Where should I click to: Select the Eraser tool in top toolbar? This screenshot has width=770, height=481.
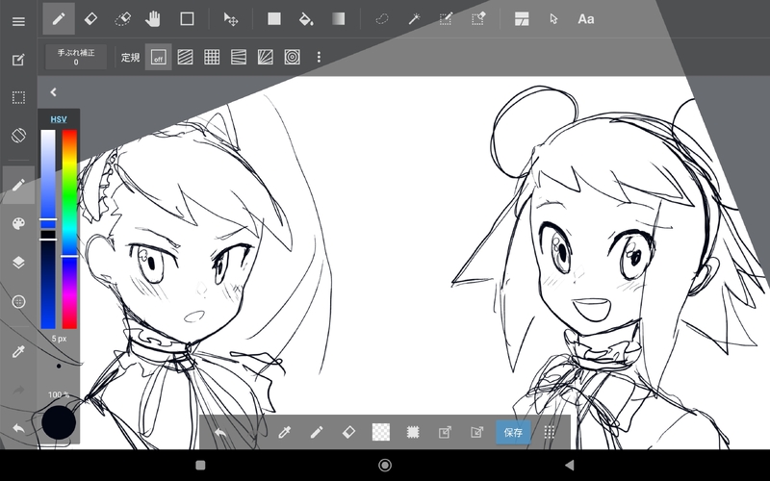90,18
